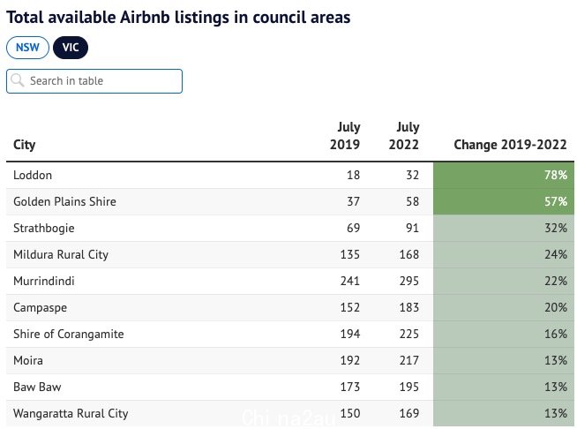
Task: Click Campaspe's July 2019 value 152
Action: point(350,307)
